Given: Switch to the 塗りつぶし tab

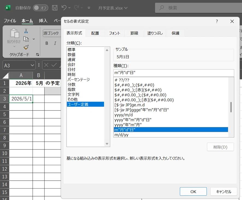Looking at the screenshot, I should pyautogui.click(x=155, y=33).
